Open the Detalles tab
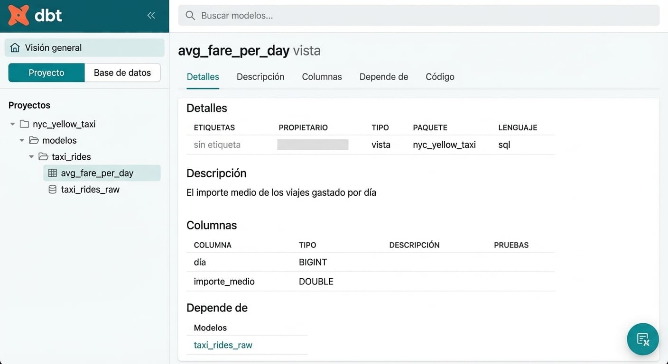 click(203, 77)
